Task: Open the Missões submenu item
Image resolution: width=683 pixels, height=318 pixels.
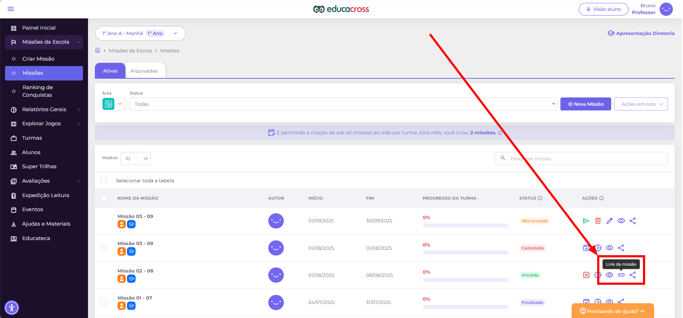Action: click(44, 73)
